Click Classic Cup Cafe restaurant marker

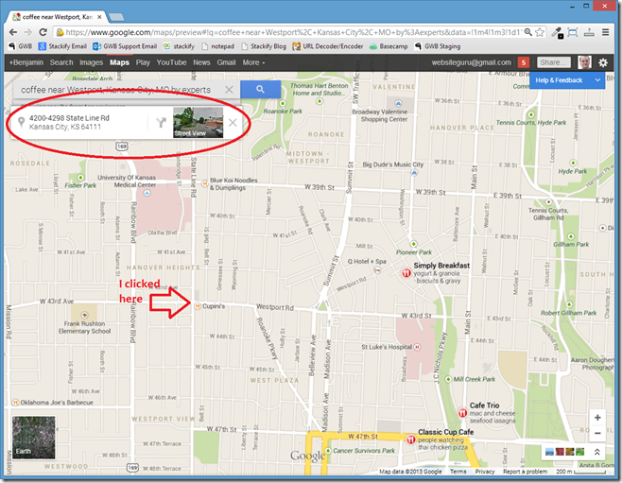(411, 440)
